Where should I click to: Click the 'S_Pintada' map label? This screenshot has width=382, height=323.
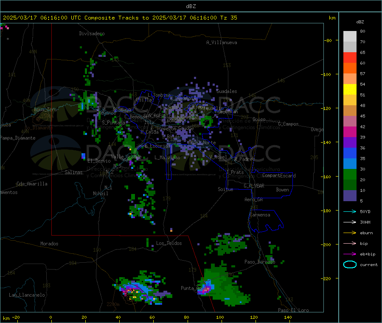click(113, 123)
